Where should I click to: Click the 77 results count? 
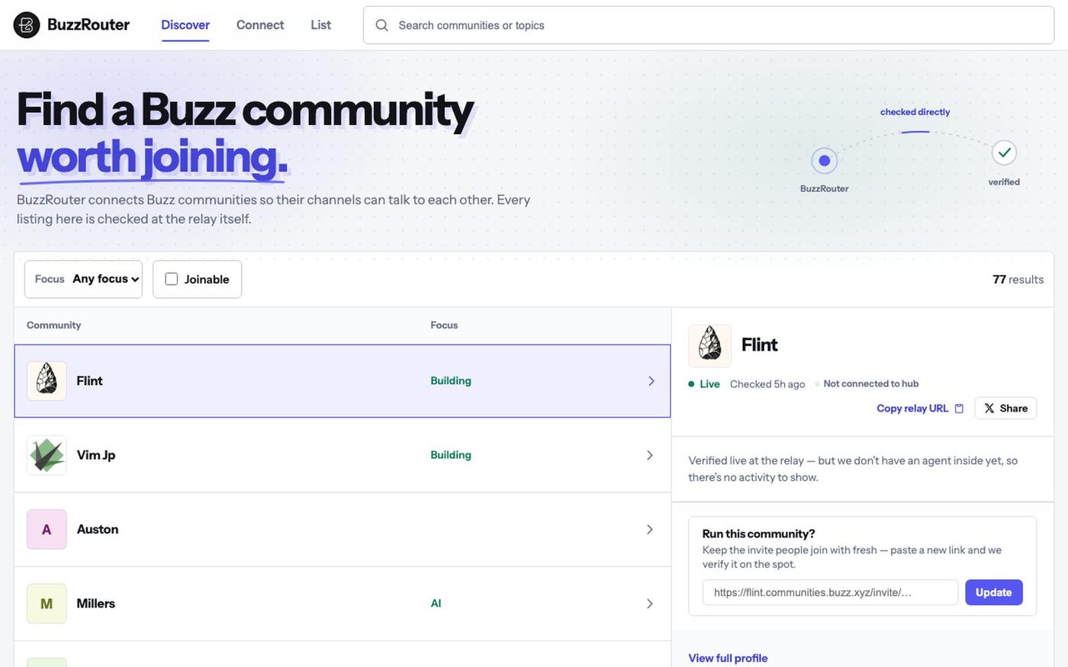(1018, 280)
